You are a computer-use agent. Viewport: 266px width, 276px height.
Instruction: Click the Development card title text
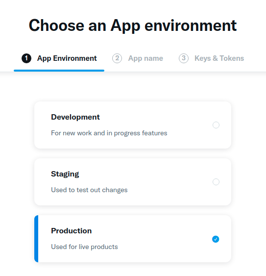pyautogui.click(x=75, y=117)
